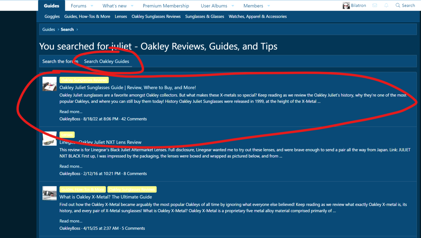Open the User Albums dropdown arrow
The height and width of the screenshot is (238, 421).
pos(233,6)
